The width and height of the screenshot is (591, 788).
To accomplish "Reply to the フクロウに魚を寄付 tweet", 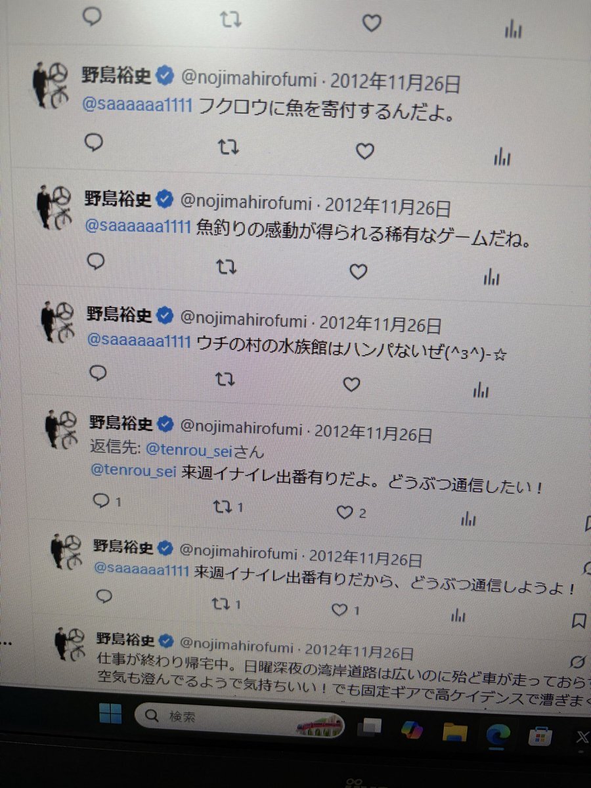I will click(95, 142).
